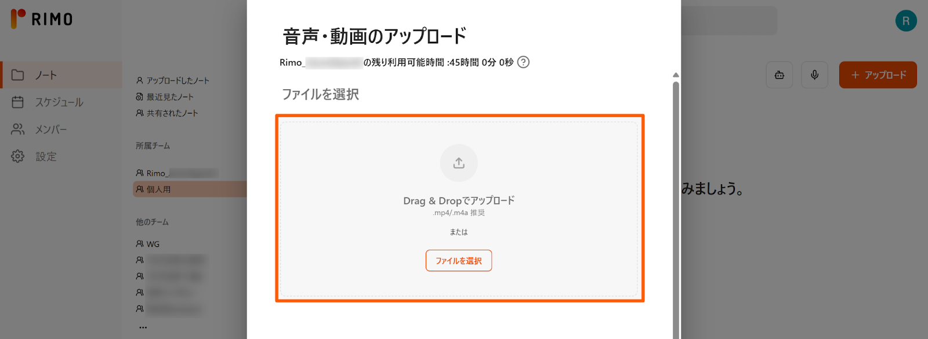
Task: Click the orange アップロード button
Action: pyautogui.click(x=878, y=75)
